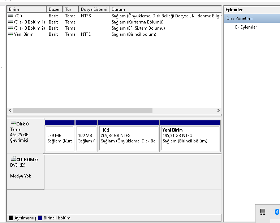This screenshot has width=280, height=223.
Task: Sort by the Birim column header
Action: coord(26,9)
